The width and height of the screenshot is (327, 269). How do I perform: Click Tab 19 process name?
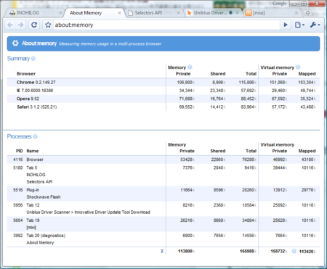[33, 220]
